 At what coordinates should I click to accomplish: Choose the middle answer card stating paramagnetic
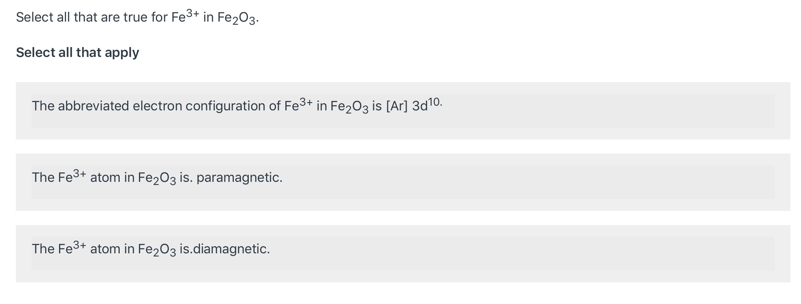(403, 182)
